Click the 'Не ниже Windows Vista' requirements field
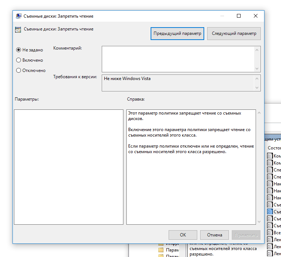The width and height of the screenshot is (281, 257). pos(177,83)
